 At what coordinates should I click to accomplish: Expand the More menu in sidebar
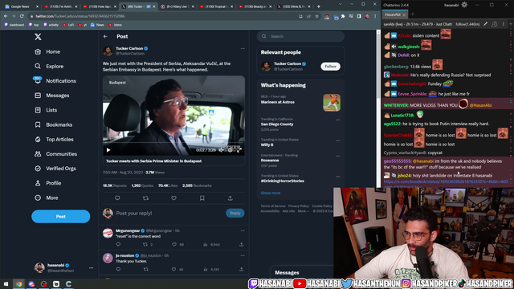tap(47, 198)
